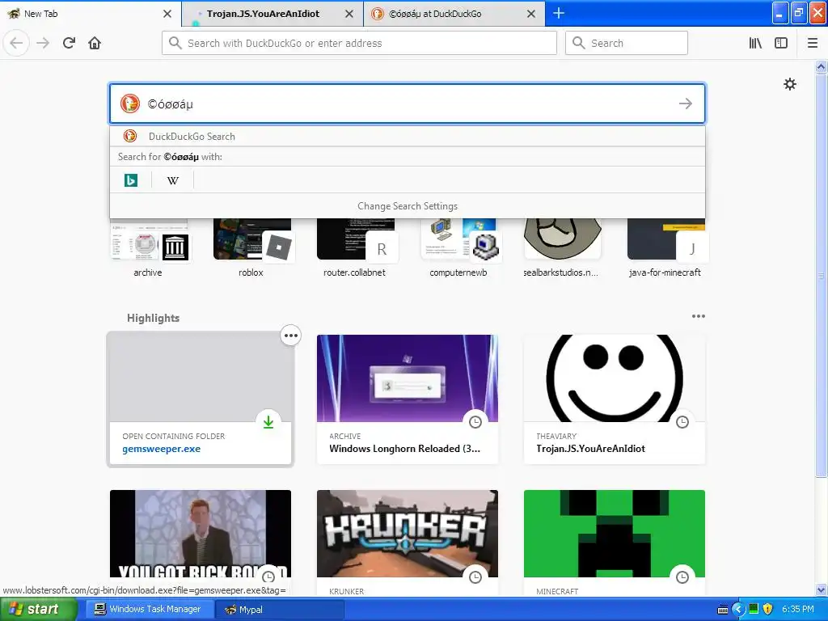Focus the DuckDuckGo page search field
This screenshot has height=621, width=828.
point(408,103)
